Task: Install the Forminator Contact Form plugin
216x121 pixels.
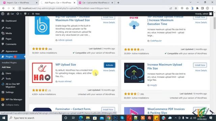Action: (x=108, y=110)
